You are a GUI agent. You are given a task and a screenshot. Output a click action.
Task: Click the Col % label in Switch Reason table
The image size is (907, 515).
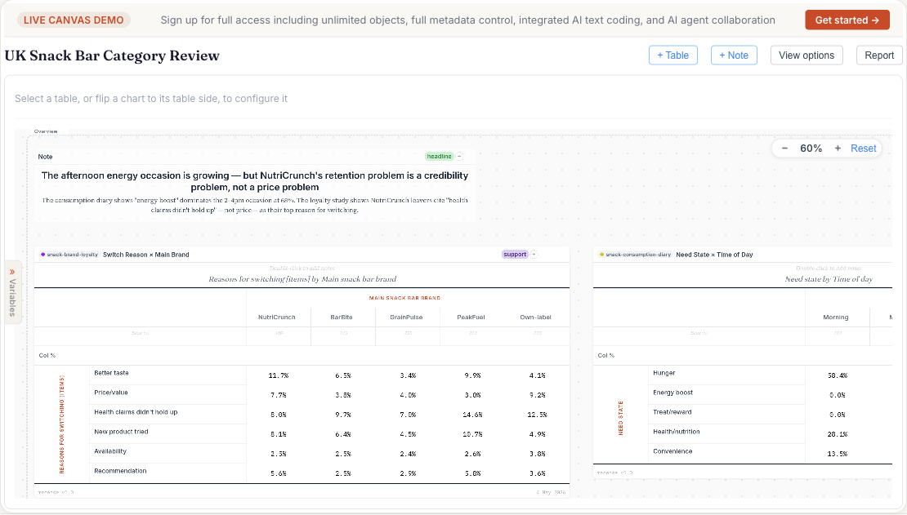click(47, 356)
